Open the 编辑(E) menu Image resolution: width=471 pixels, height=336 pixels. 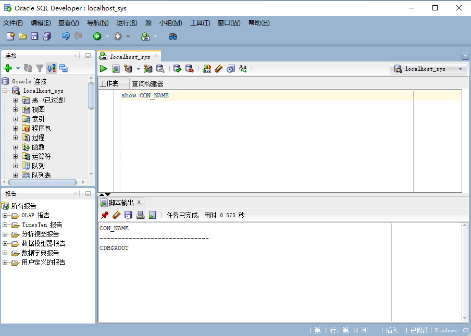(41, 23)
